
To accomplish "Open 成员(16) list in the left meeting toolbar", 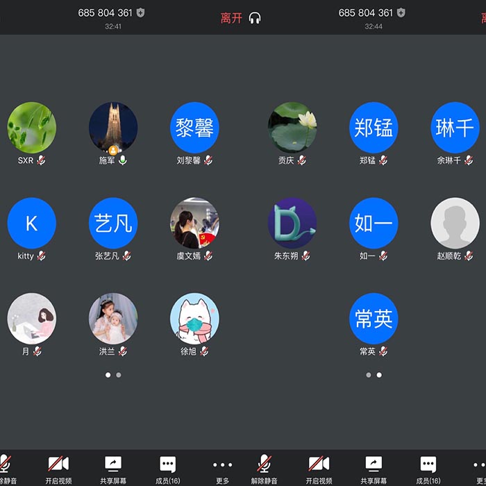I will pyautogui.click(x=168, y=469).
